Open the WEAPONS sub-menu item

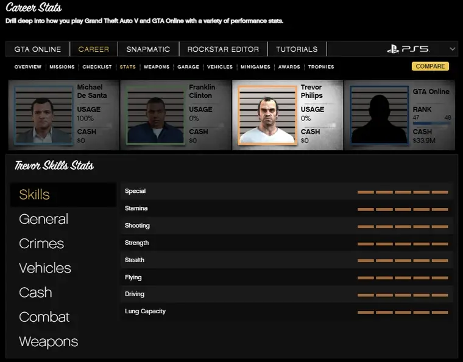[157, 67]
